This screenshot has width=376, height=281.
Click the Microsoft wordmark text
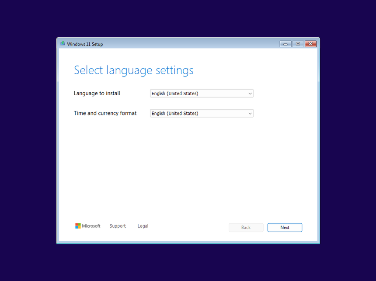tap(91, 226)
